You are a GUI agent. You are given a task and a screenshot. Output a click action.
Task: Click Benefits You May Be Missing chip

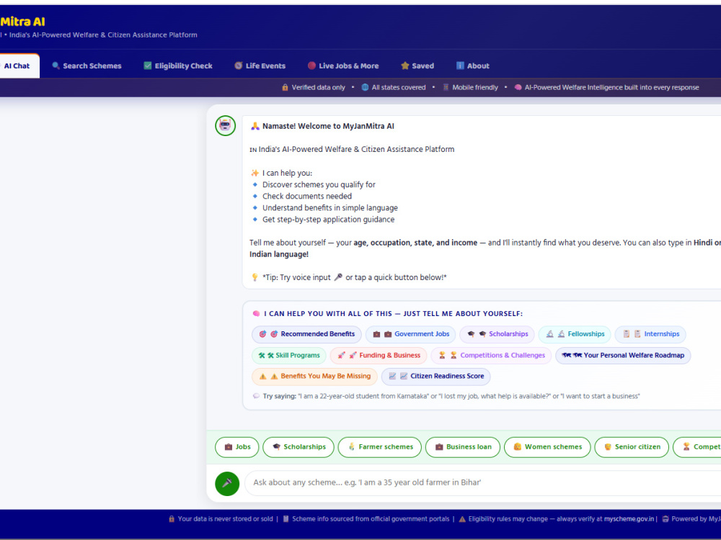point(314,377)
